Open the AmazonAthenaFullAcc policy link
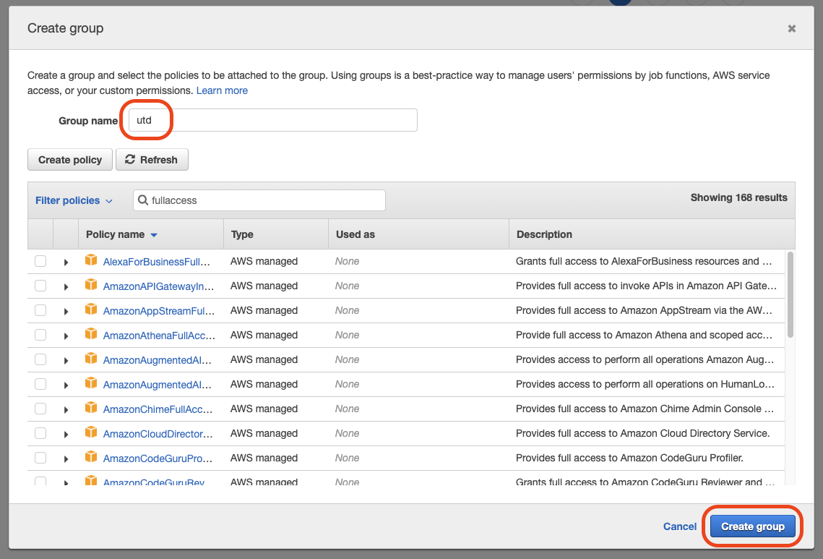This screenshot has height=559, width=823. pyautogui.click(x=159, y=336)
